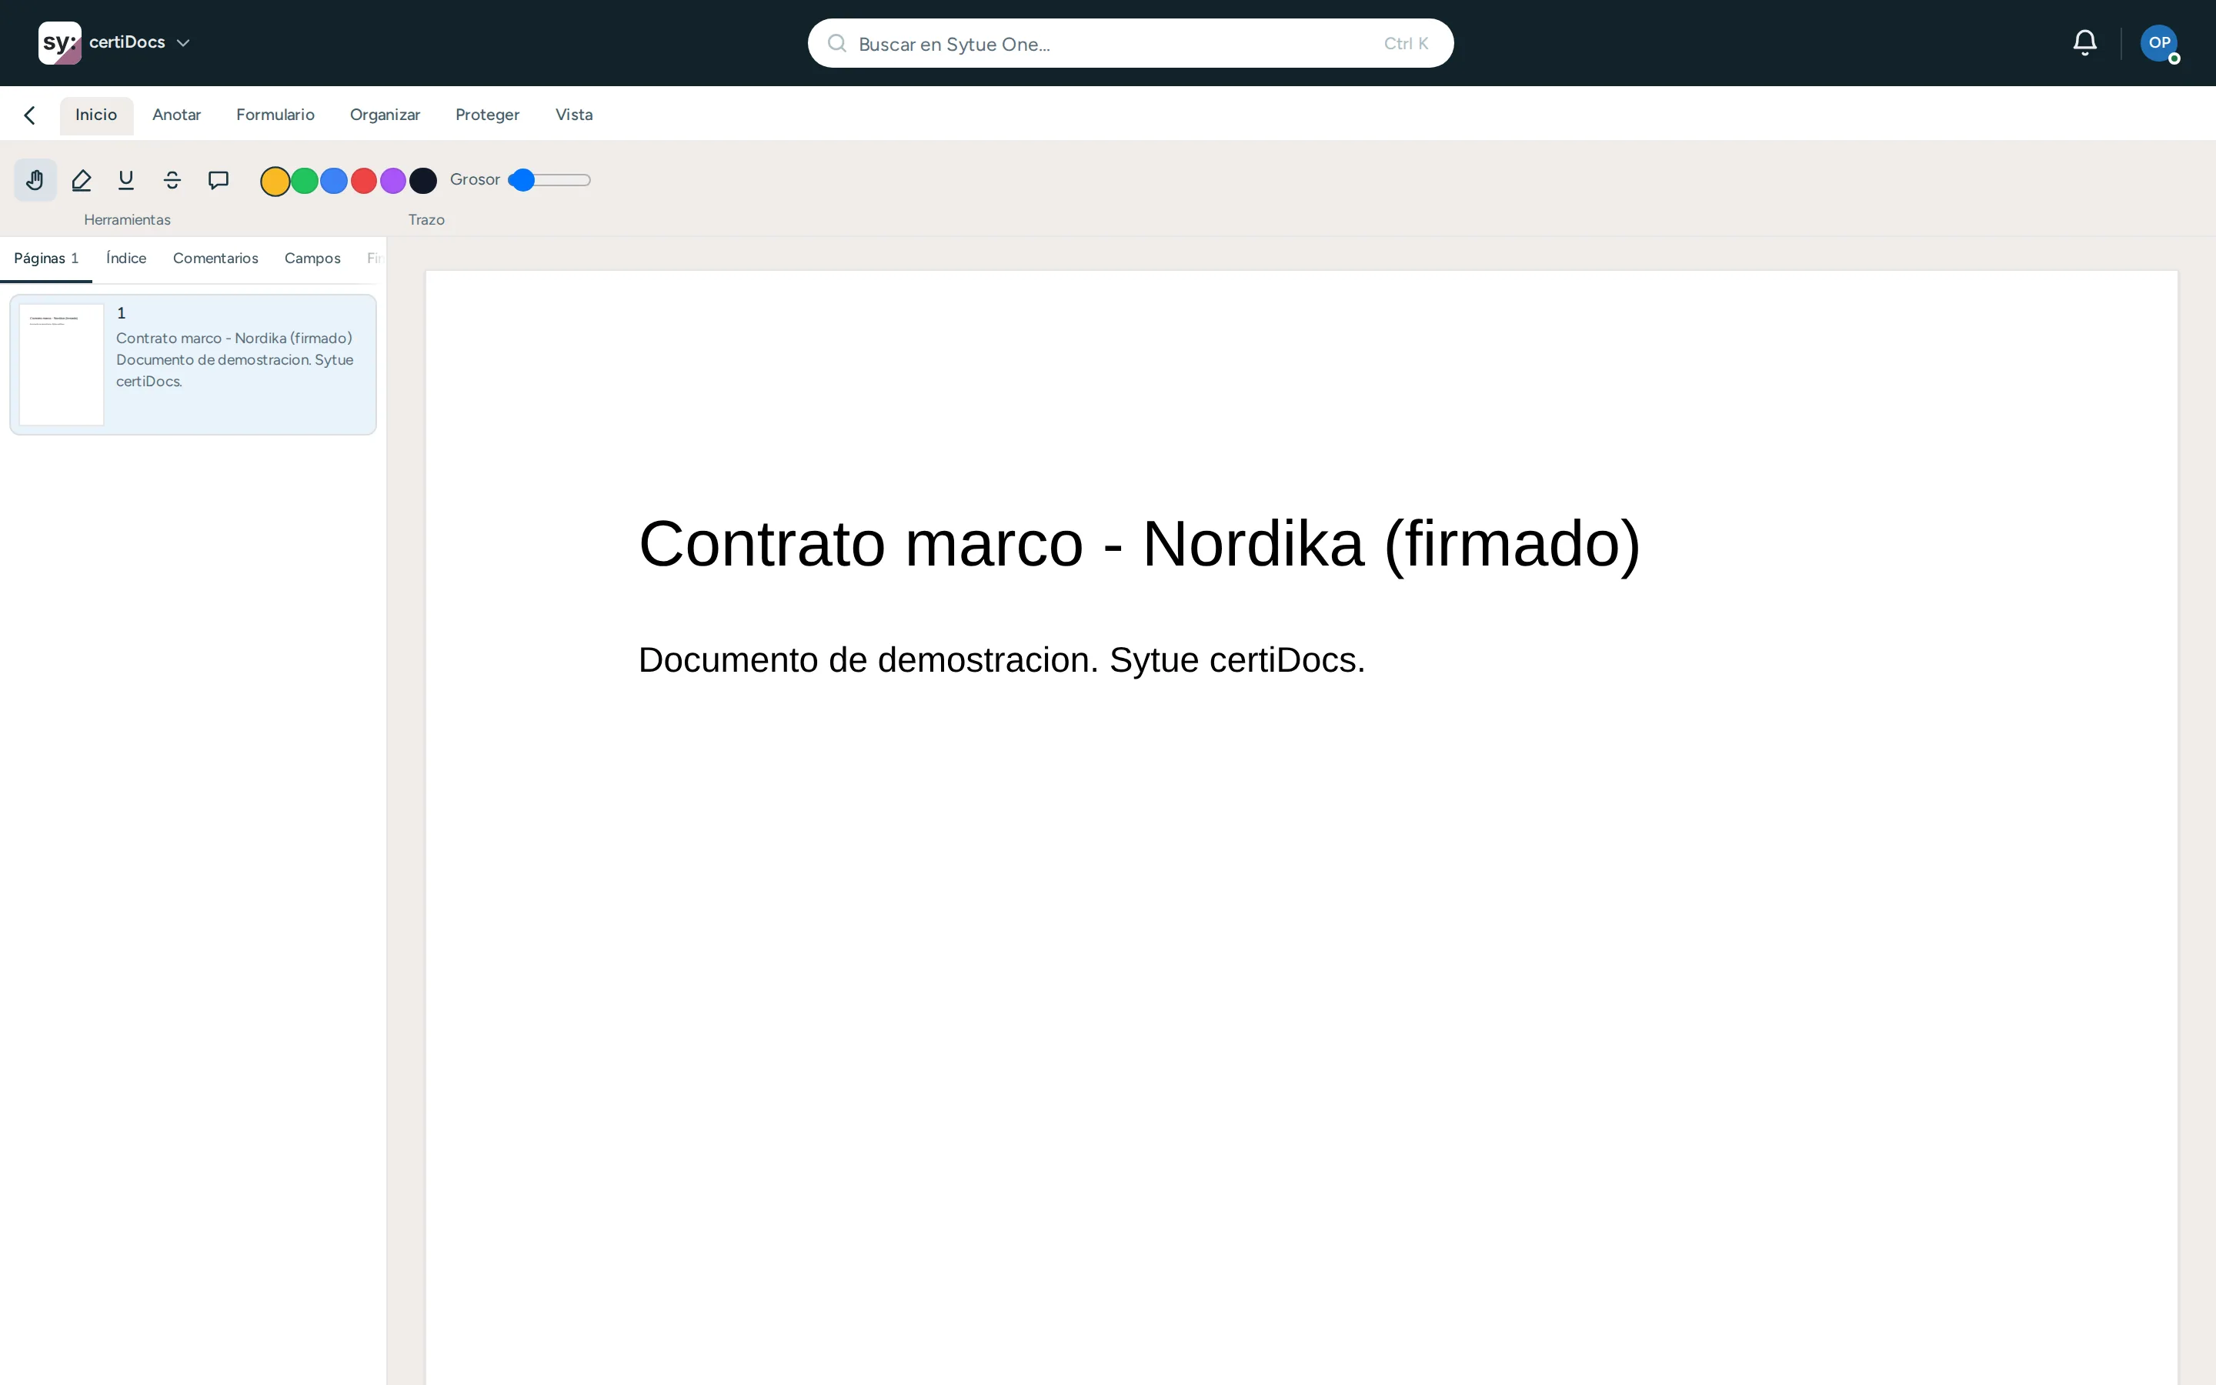Pick the purple stroke color
The height and width of the screenshot is (1385, 2216).
pyautogui.click(x=393, y=181)
